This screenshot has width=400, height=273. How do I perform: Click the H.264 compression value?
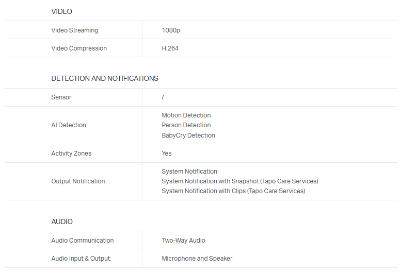tap(170, 48)
